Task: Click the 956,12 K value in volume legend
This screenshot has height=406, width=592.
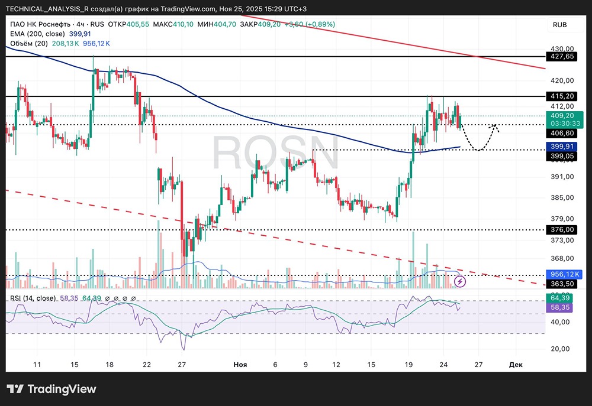Action: [96, 43]
